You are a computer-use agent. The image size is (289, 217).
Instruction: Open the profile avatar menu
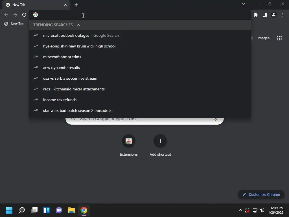(274, 15)
